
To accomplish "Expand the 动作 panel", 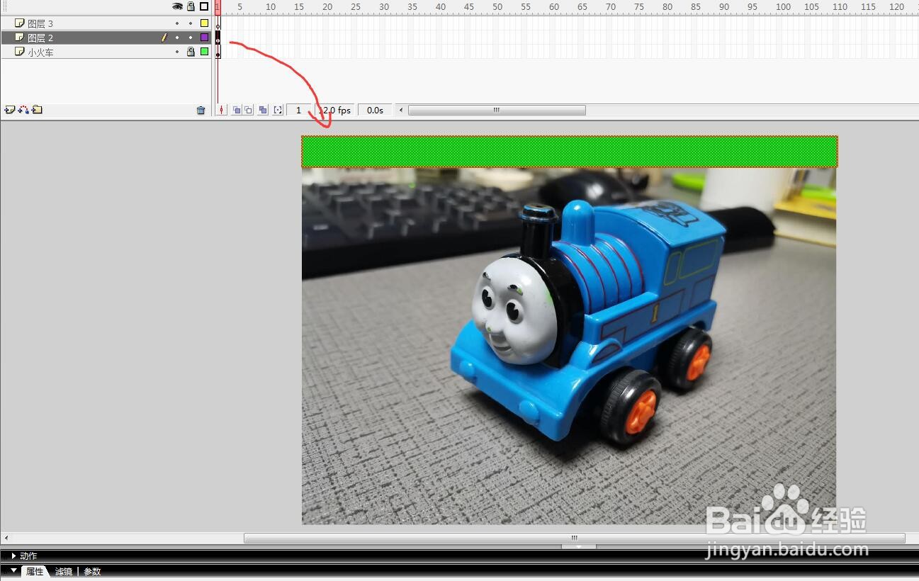I will (13, 556).
